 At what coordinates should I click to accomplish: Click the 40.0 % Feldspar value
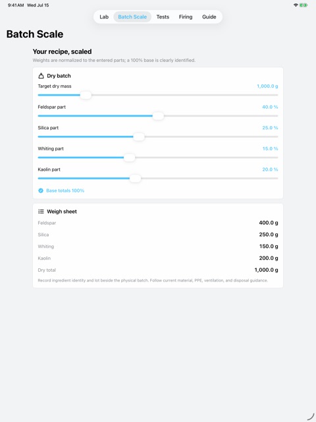click(x=270, y=107)
